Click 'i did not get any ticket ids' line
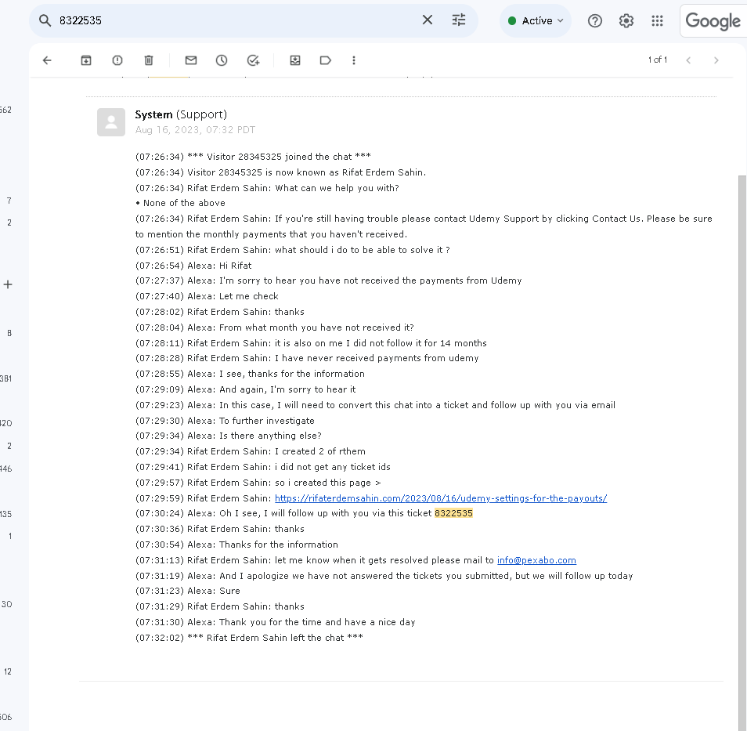 coord(263,467)
